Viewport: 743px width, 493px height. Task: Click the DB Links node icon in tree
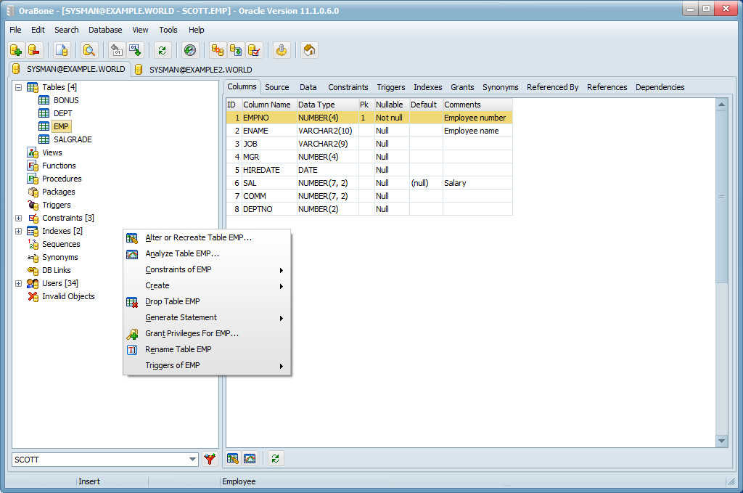[33, 270]
